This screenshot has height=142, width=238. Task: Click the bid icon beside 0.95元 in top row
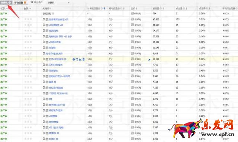tap(132, 13)
